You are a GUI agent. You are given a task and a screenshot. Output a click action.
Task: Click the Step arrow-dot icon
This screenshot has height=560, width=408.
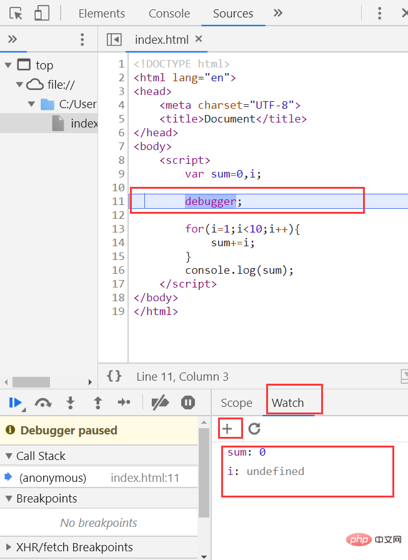pyautogui.click(x=124, y=402)
